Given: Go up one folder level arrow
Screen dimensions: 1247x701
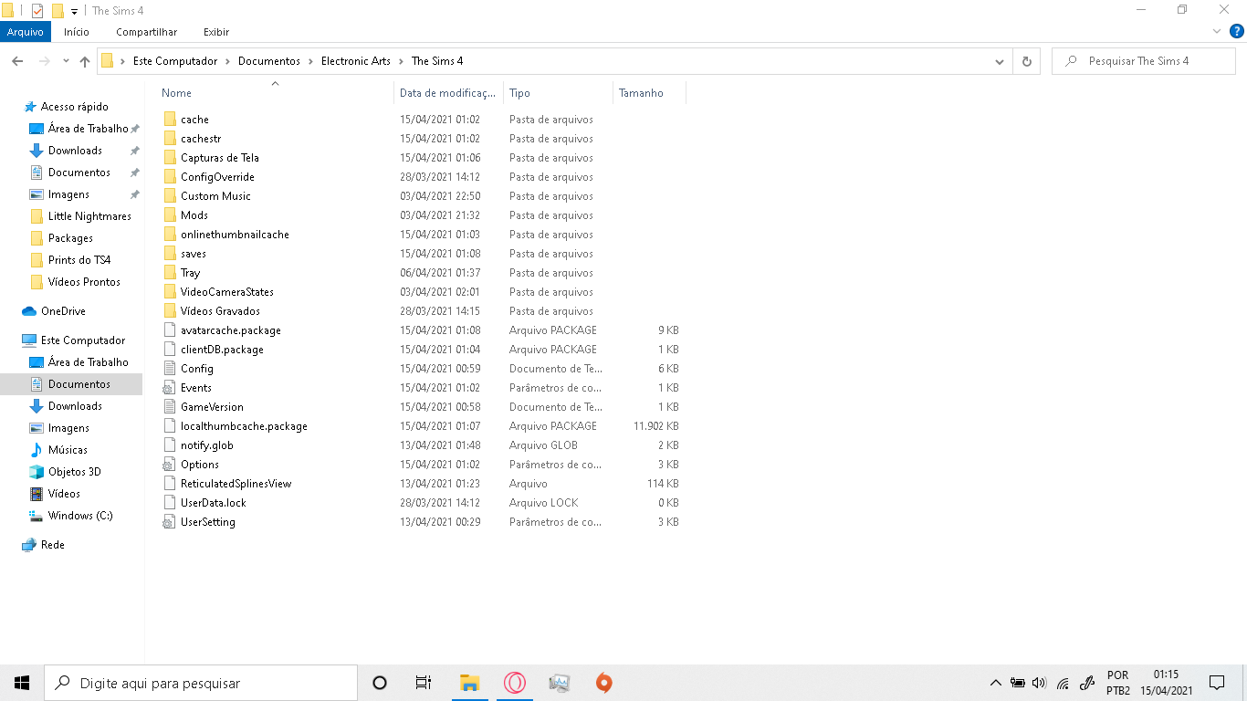Looking at the screenshot, I should (x=85, y=61).
